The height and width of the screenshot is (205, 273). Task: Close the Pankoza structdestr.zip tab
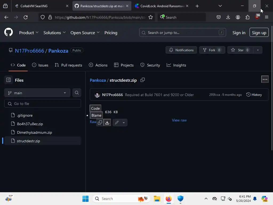tap(127, 6)
